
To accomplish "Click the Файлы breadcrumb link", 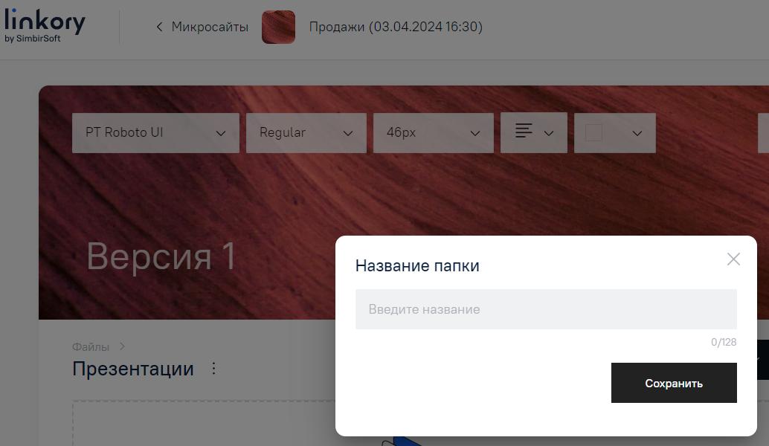I will point(89,346).
